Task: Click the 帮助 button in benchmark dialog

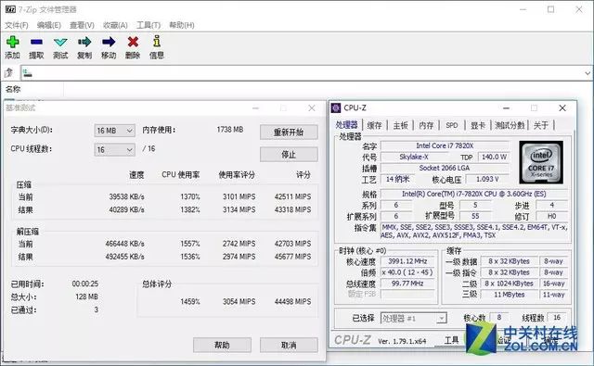Action: pyautogui.click(x=222, y=345)
